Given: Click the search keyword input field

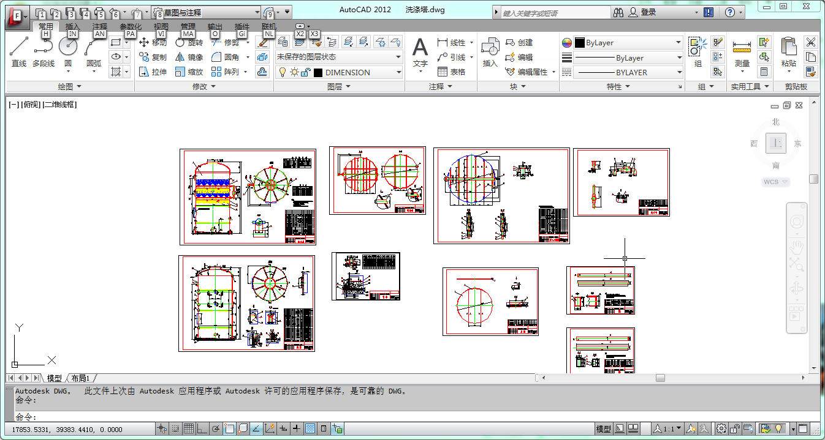Looking at the screenshot, I should pos(553,12).
